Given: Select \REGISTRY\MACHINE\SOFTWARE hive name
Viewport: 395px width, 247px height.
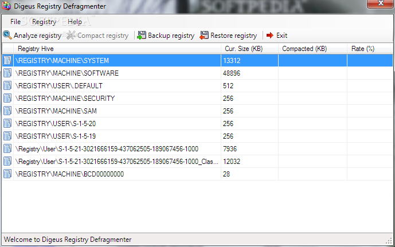Looking at the screenshot, I should tap(67, 73).
